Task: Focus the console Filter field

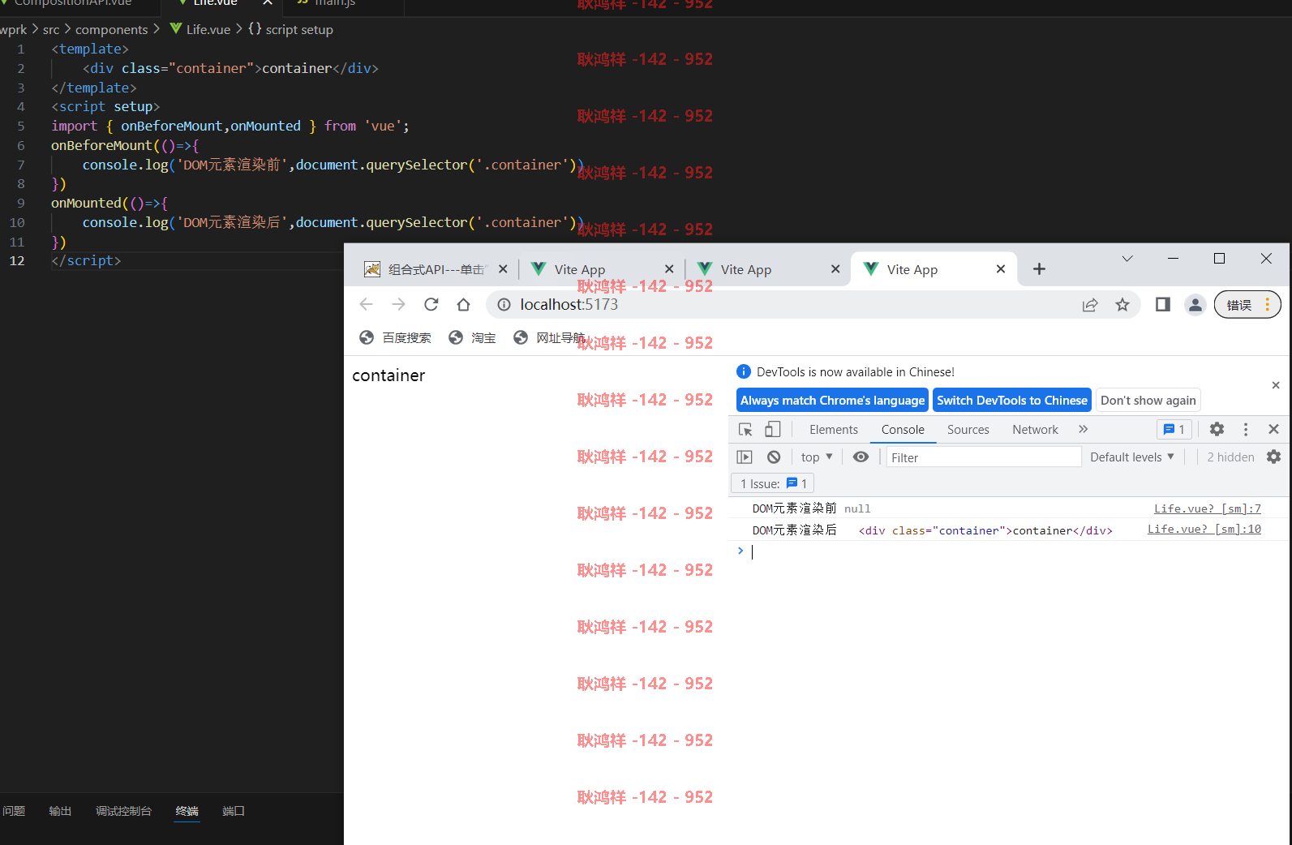Action: 984,457
